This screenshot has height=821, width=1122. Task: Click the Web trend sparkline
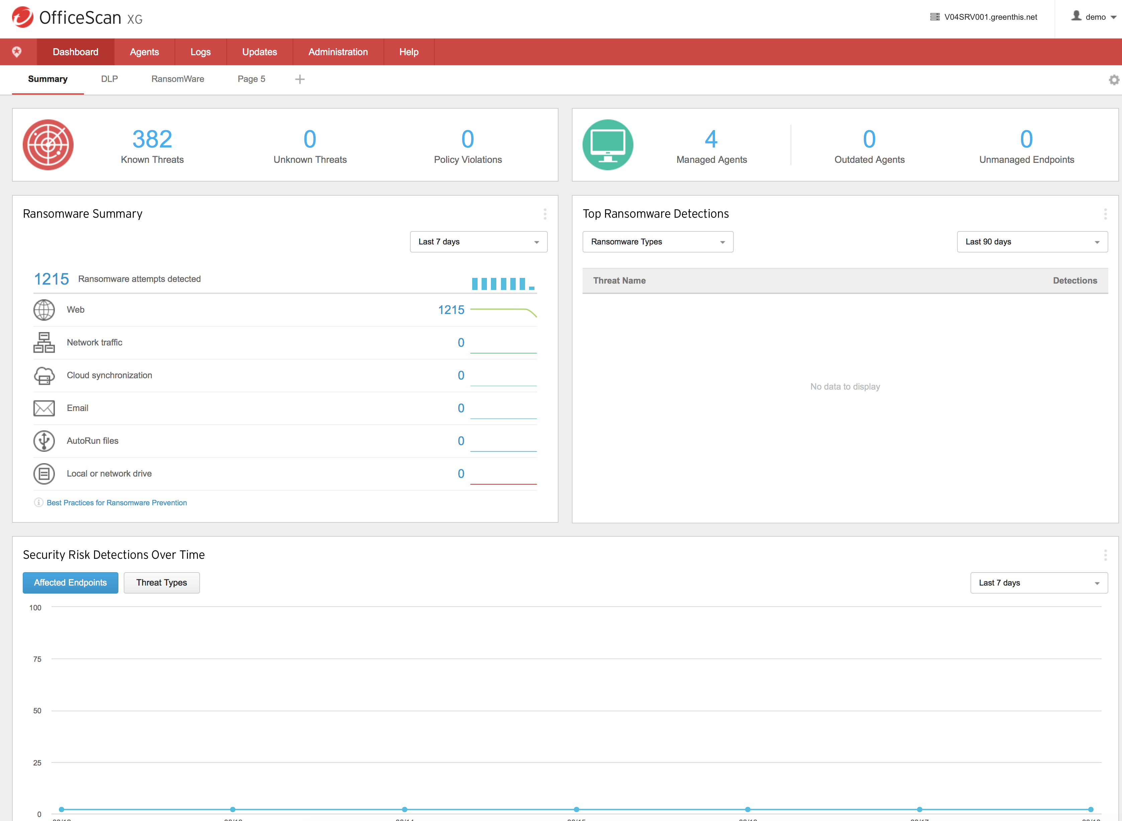tap(503, 312)
